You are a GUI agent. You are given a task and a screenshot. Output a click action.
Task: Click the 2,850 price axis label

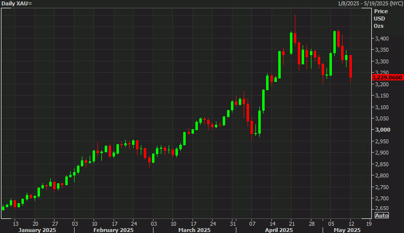point(382,164)
